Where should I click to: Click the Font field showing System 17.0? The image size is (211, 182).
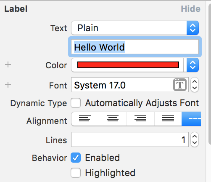[130, 85]
